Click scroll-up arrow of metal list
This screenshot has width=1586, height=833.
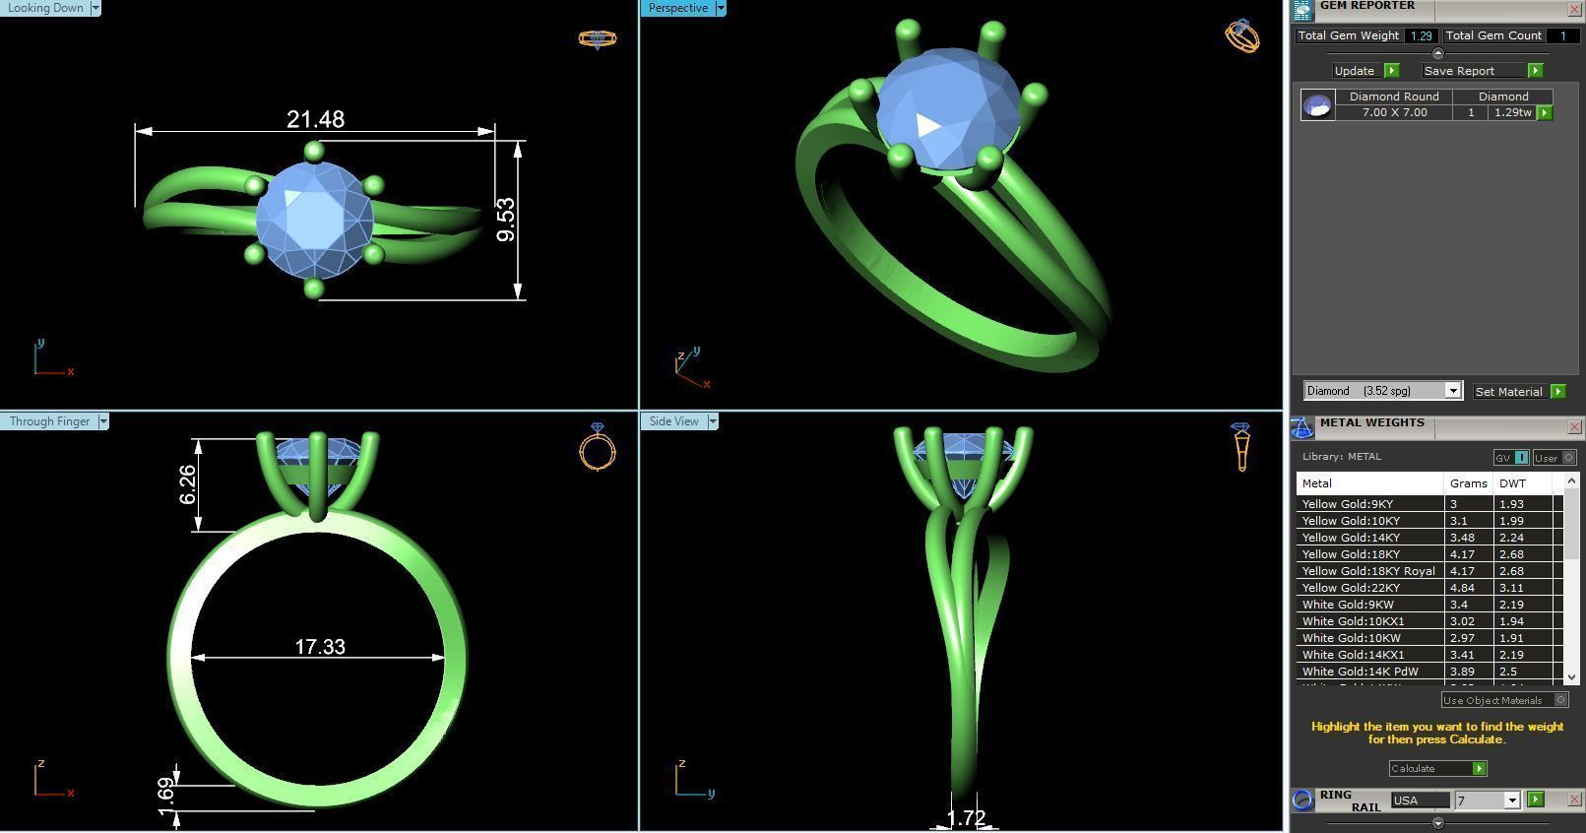[x=1570, y=481]
